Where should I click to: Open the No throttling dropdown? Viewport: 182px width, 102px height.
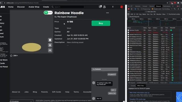point(167,9)
